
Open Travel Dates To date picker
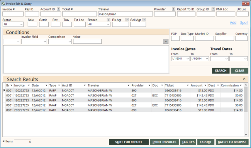click(x=246, y=59)
